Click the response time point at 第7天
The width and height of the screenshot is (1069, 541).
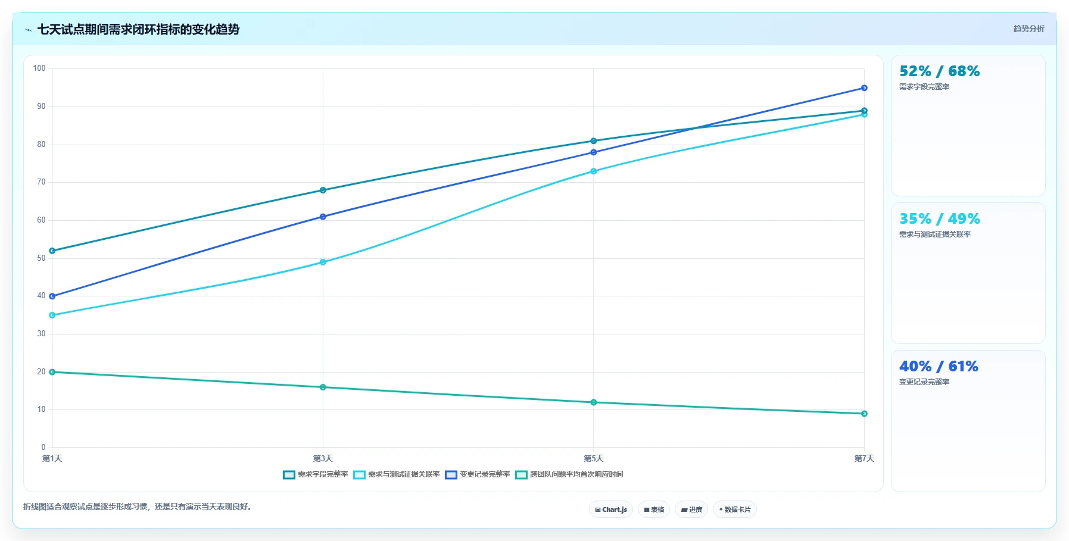tap(864, 414)
